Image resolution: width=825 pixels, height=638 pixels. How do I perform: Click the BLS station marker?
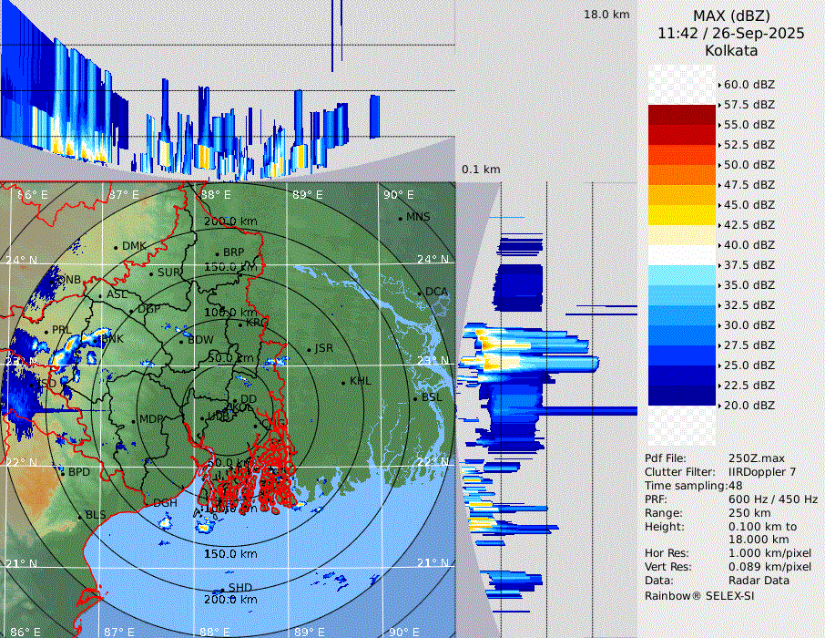point(79,516)
